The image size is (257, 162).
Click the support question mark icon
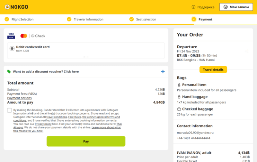click(x=193, y=7)
